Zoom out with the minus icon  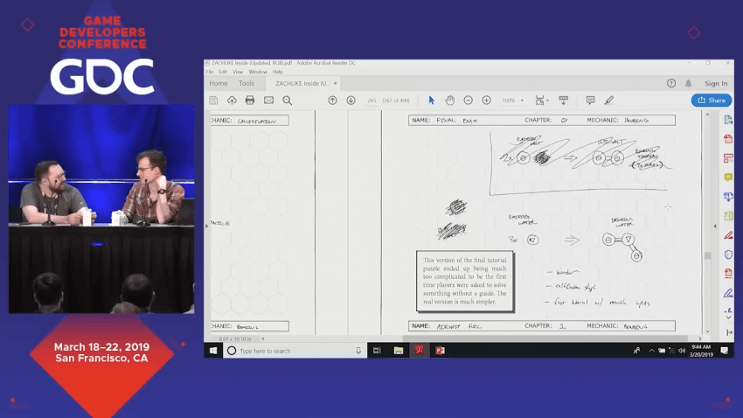click(469, 101)
